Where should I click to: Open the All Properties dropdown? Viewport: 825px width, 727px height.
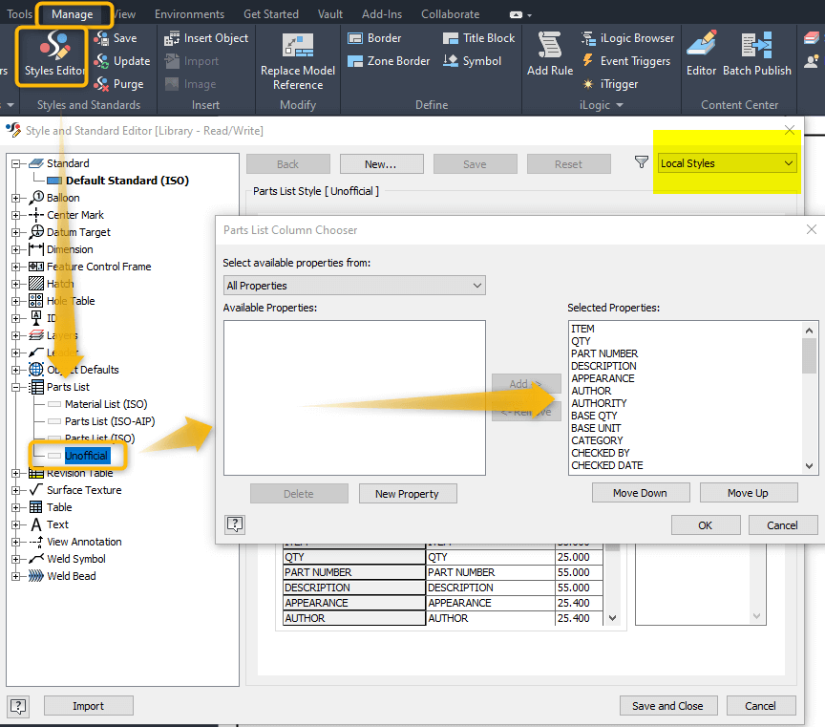click(354, 286)
